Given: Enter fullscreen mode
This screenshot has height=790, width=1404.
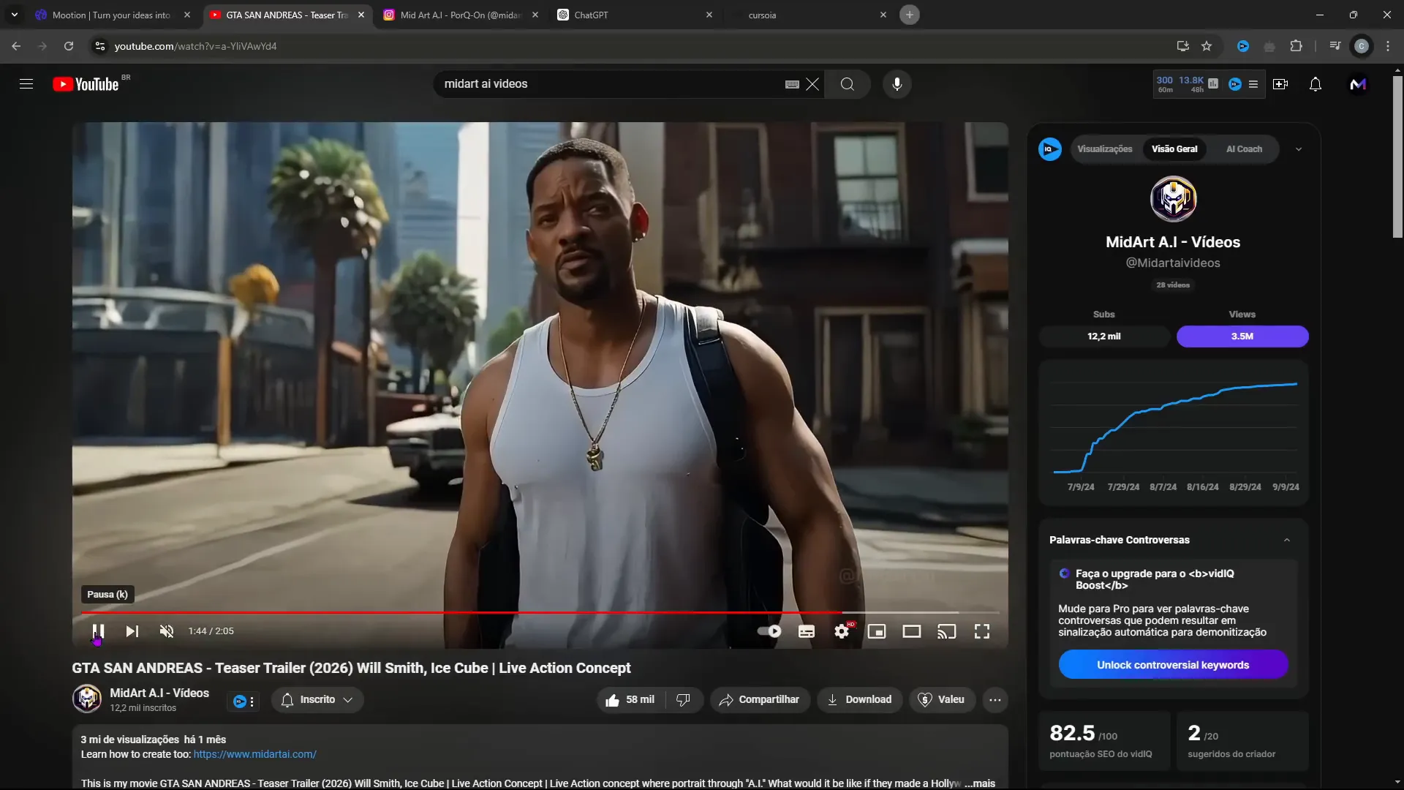Looking at the screenshot, I should [x=982, y=631].
